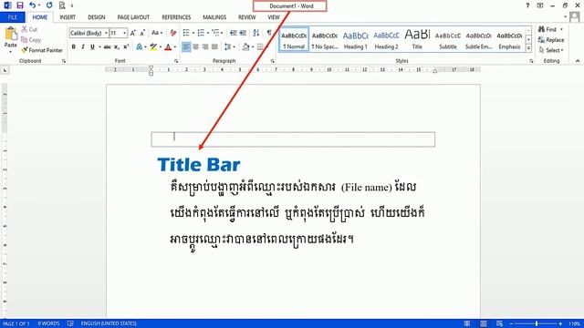Viewport: 584px width, 328px height.
Task: Click the Save icon in quick access toolbar
Action: point(20,5)
